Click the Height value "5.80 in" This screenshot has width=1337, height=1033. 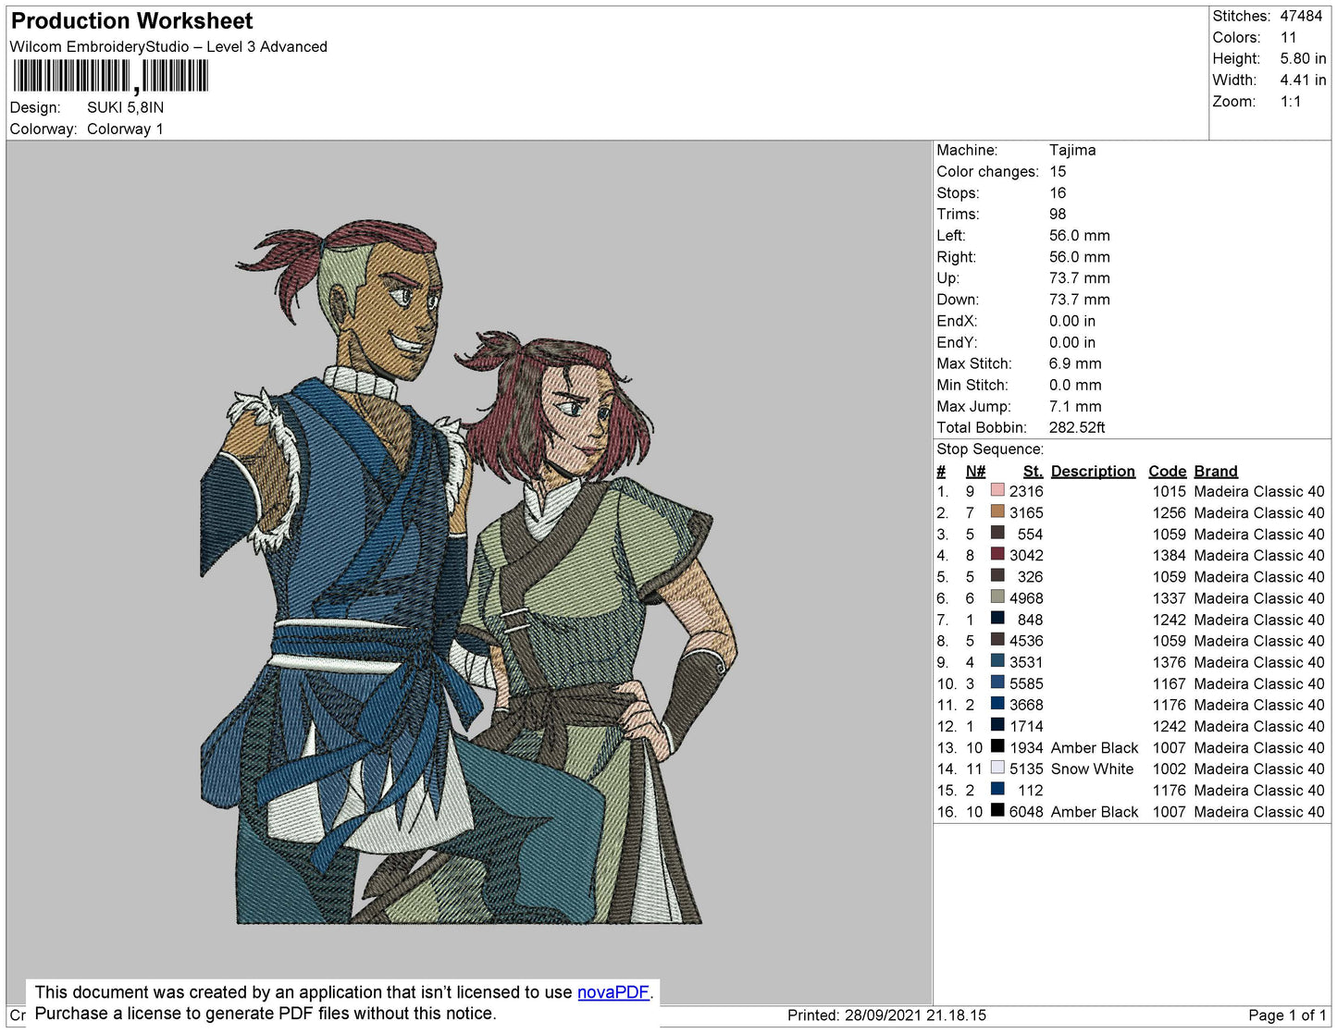1303,58
